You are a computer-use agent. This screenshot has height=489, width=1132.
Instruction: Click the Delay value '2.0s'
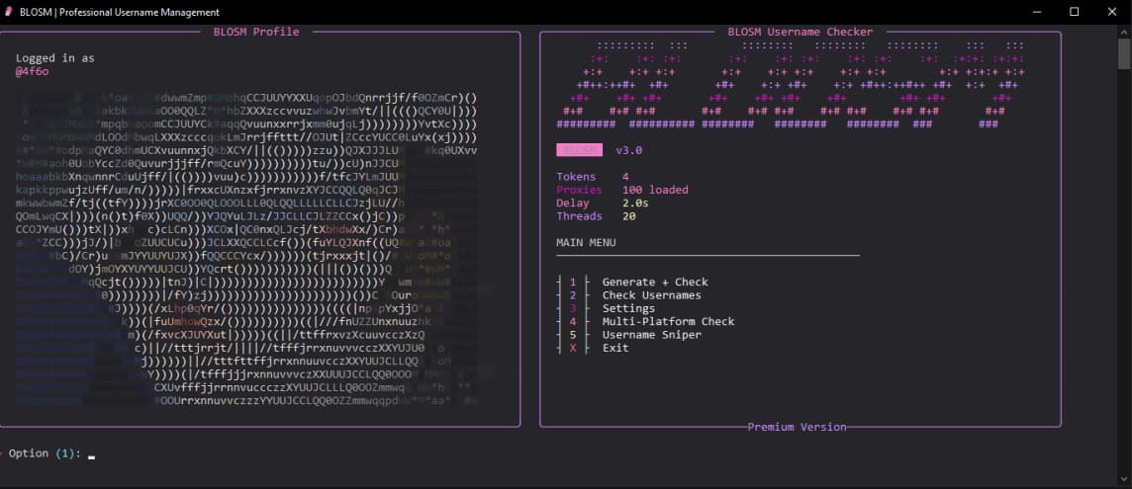tap(635, 204)
